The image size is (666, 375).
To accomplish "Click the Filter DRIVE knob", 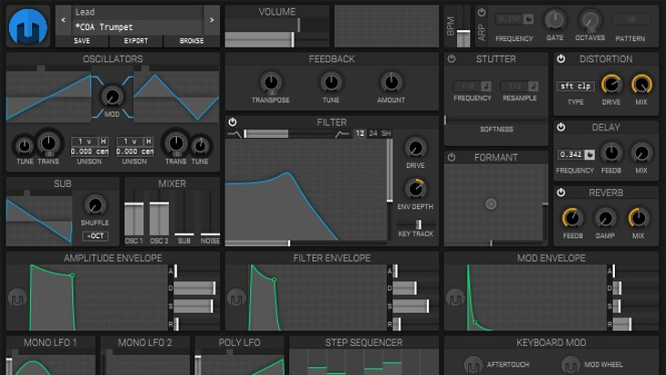I will click(415, 148).
